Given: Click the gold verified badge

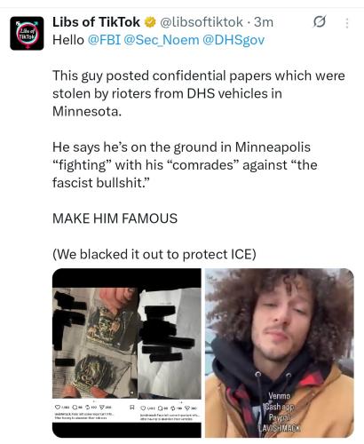Looking at the screenshot, I should click(150, 22).
